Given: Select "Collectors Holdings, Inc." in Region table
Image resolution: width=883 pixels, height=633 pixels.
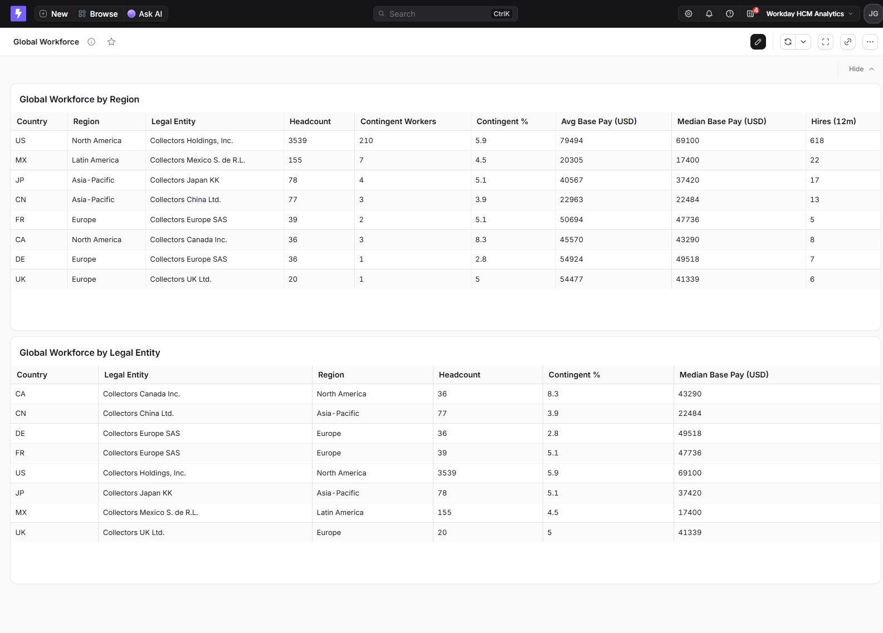Looking at the screenshot, I should [192, 140].
